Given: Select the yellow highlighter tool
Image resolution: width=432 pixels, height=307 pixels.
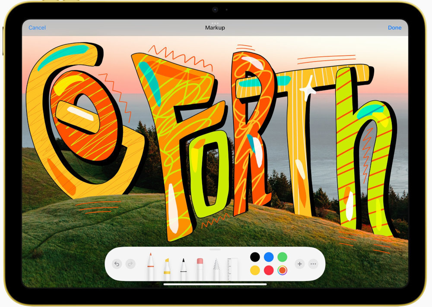Looking at the screenshot, I should [x=167, y=266].
